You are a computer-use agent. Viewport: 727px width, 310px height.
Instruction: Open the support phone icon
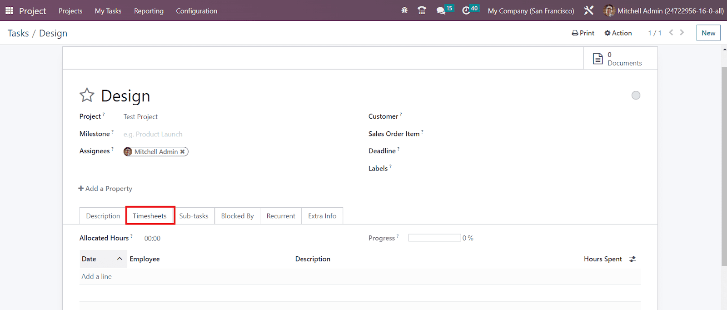[422, 10]
